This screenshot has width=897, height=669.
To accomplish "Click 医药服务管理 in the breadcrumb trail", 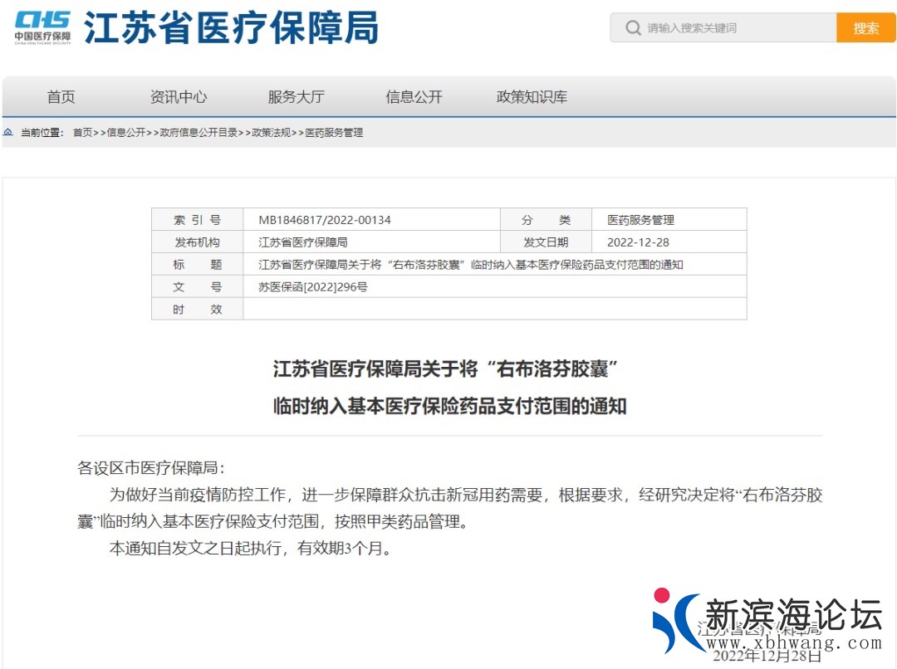I will click(x=334, y=133).
